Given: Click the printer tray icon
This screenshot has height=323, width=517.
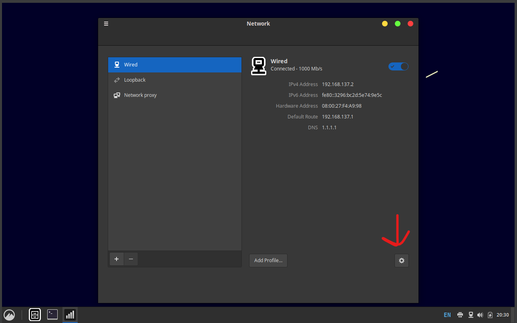Looking at the screenshot, I should [460, 315].
